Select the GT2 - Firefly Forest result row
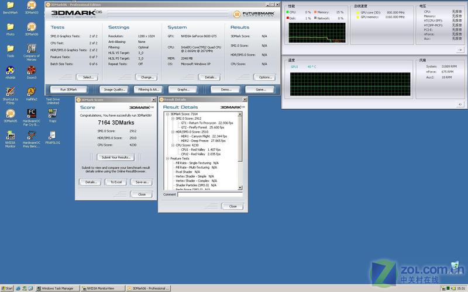Image resolution: width=468 pixels, height=292 pixels. tap(202, 127)
